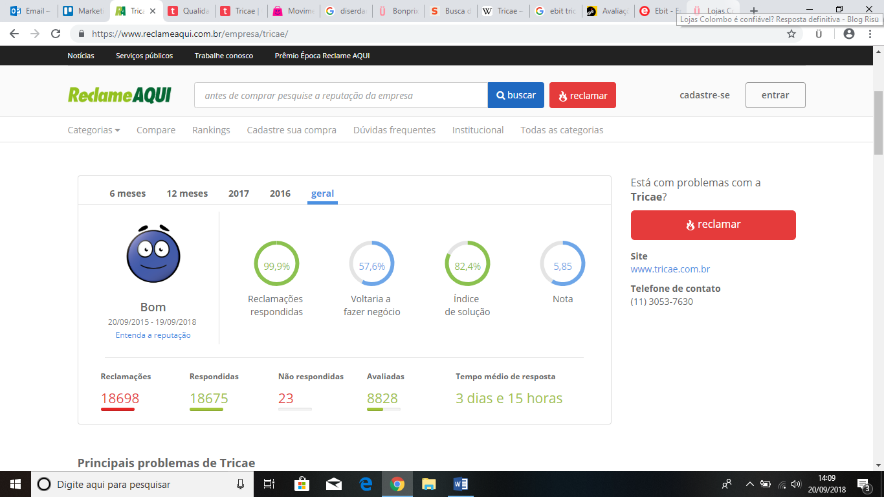Click the browser back arrow

coord(16,34)
